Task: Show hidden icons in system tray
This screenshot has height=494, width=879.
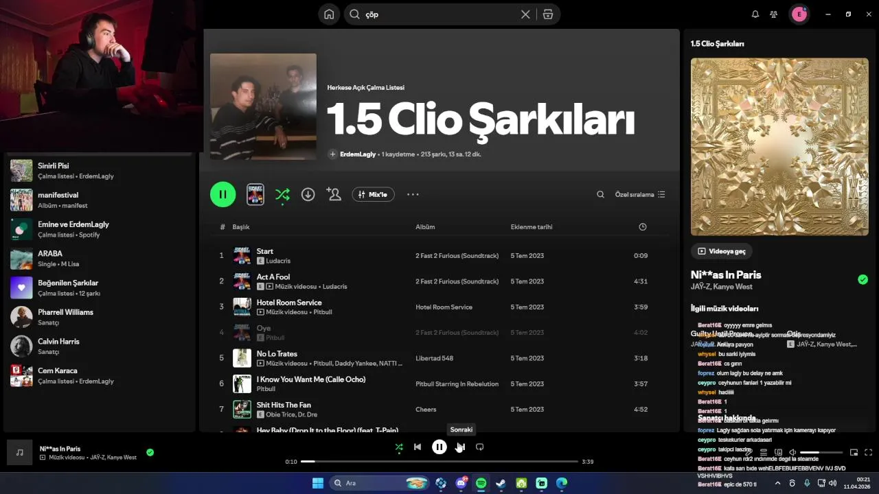Action: point(778,483)
